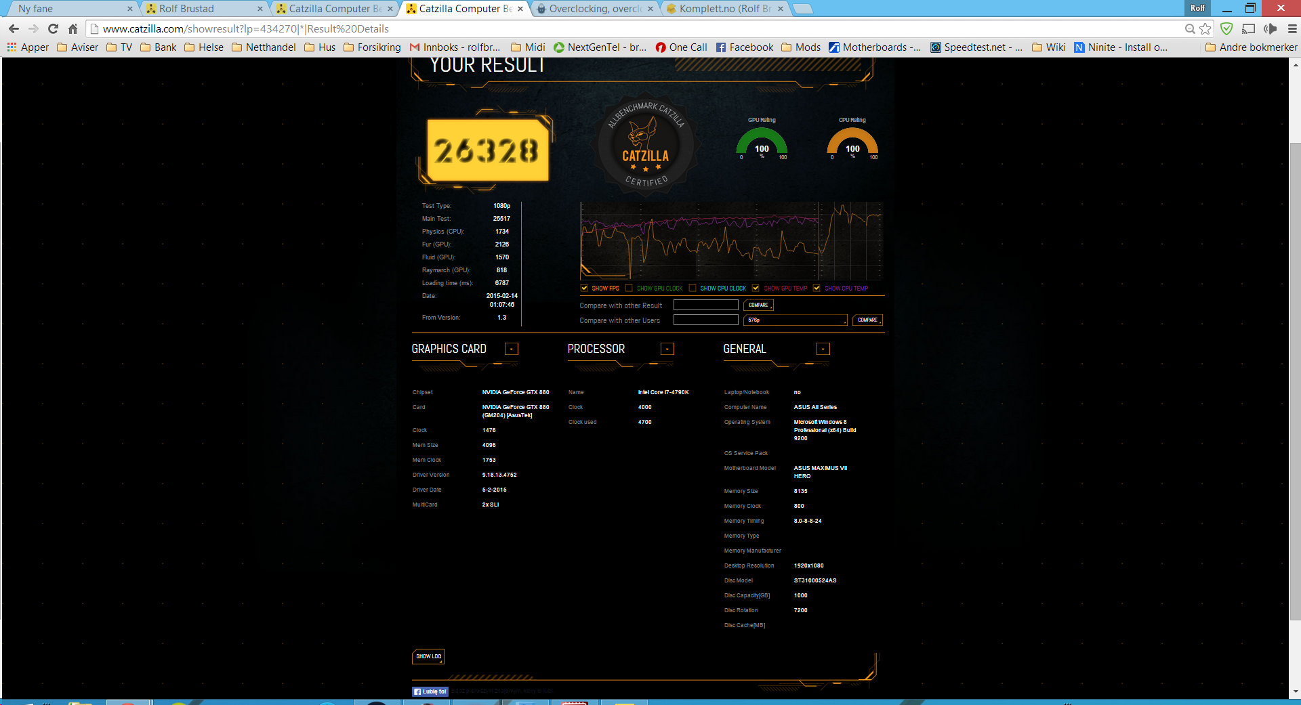Uncheck the Show CPU Temp checkbox
Screen dimensions: 1301x705
[817, 288]
